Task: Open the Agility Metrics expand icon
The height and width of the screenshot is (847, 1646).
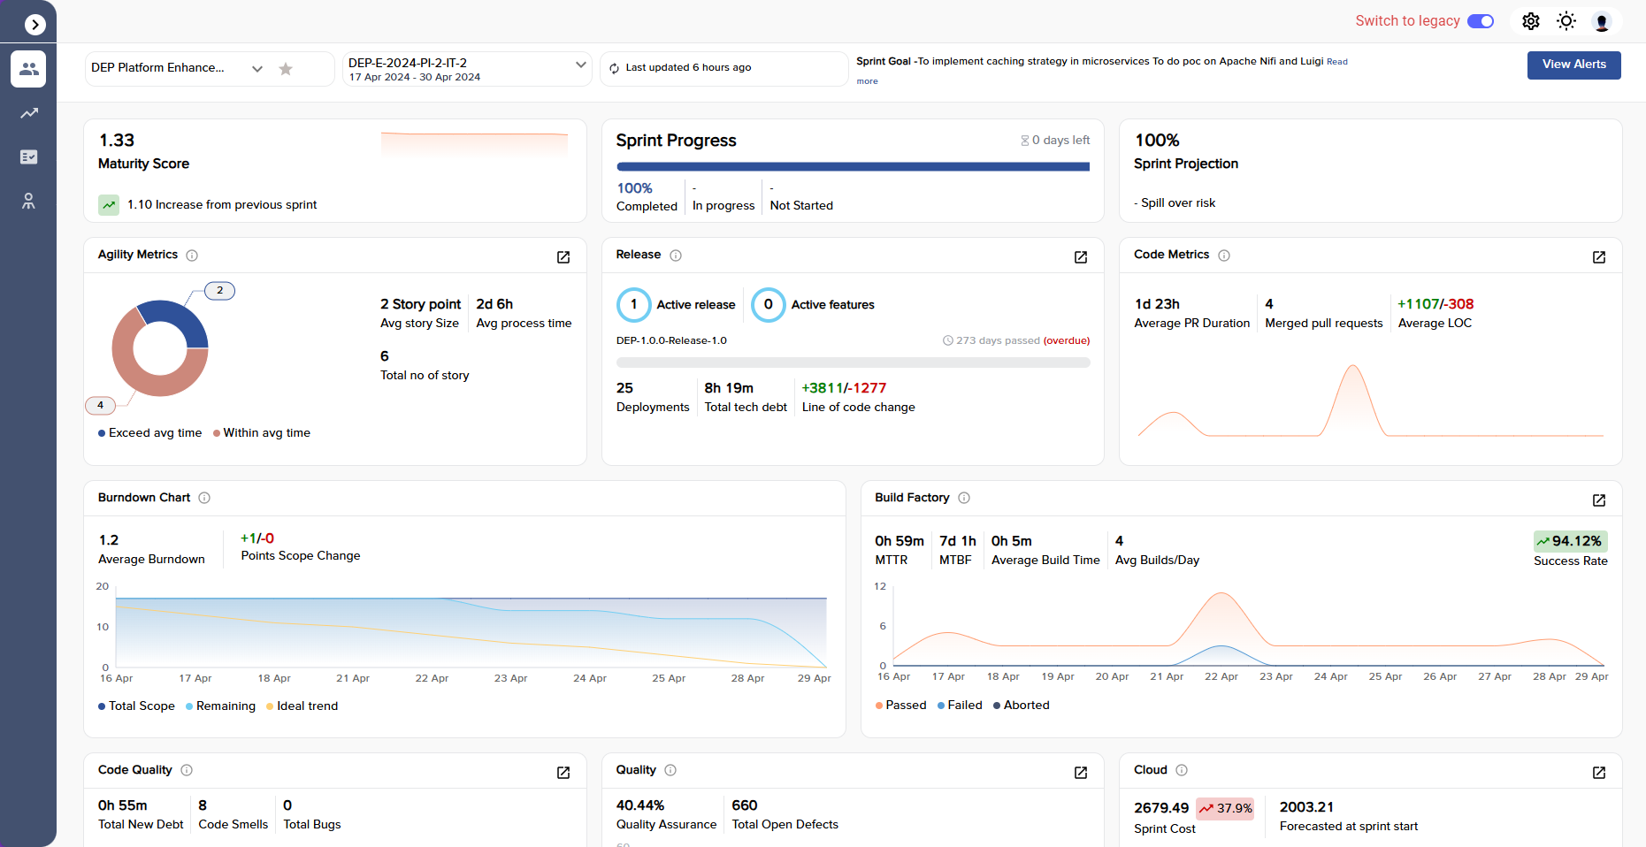Action: pos(563,257)
